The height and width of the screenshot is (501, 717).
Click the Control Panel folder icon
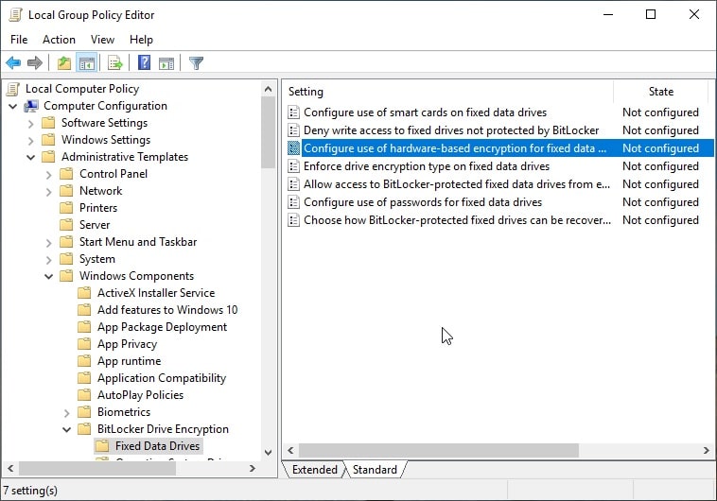[x=66, y=174]
